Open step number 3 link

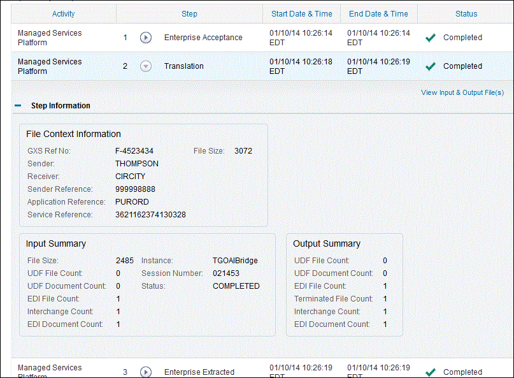(125, 372)
